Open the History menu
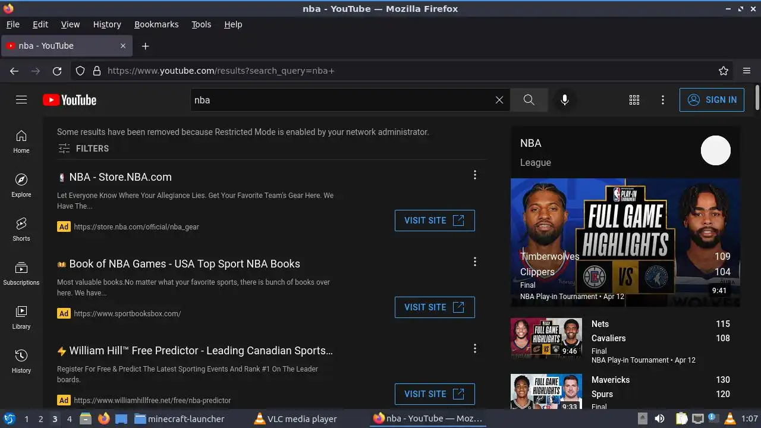The image size is (761, 428). 107,24
